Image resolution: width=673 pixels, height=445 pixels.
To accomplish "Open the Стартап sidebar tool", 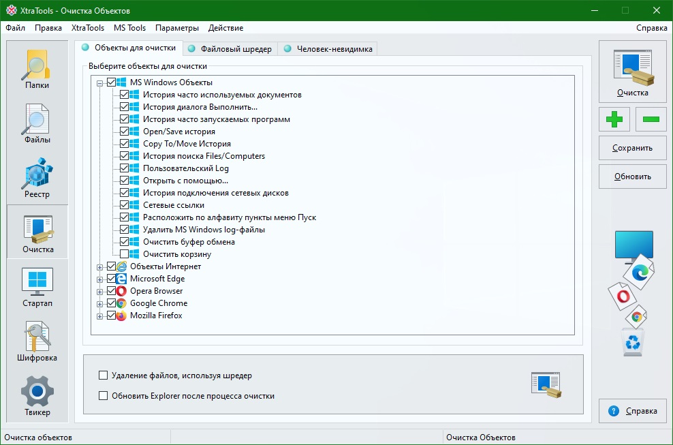I will pos(37,287).
